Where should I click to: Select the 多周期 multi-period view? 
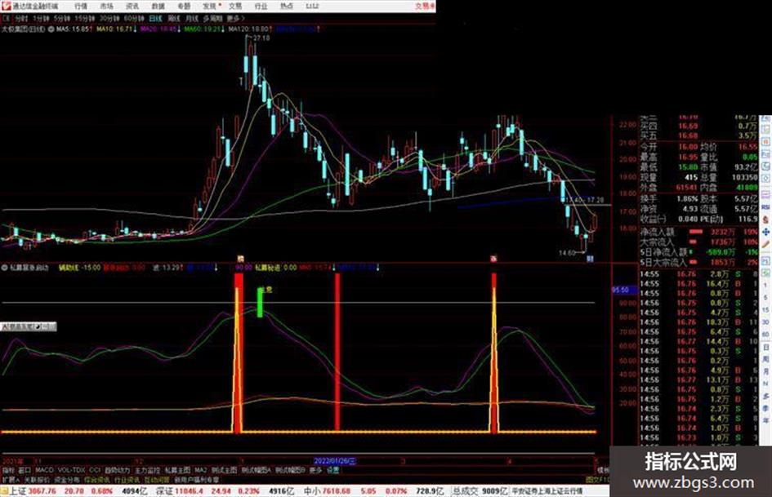tap(212, 18)
